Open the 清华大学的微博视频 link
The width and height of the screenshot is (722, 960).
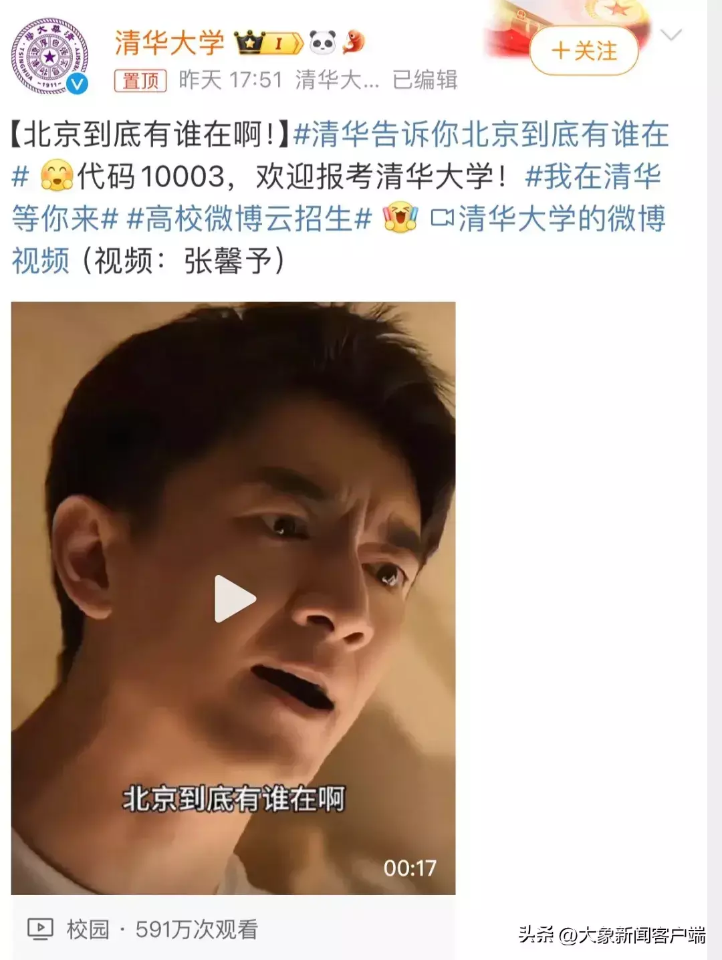click(338, 240)
